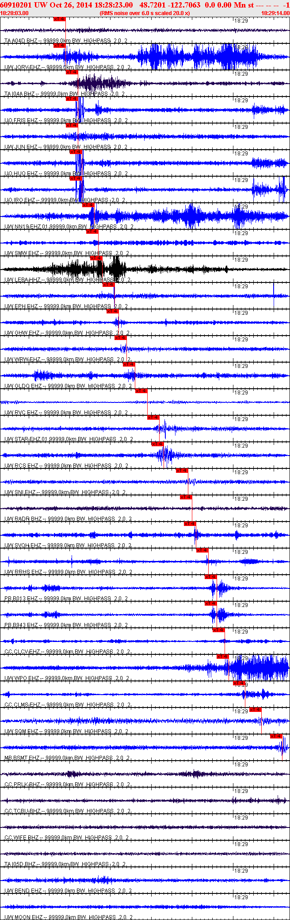Select the "UW SNI EHZ" station label

(x=20, y=492)
